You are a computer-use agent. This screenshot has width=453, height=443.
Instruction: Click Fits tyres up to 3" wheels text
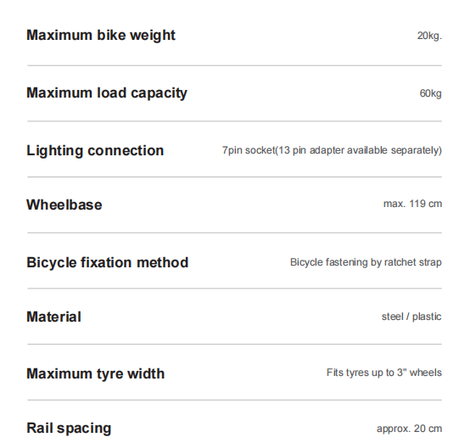click(384, 373)
